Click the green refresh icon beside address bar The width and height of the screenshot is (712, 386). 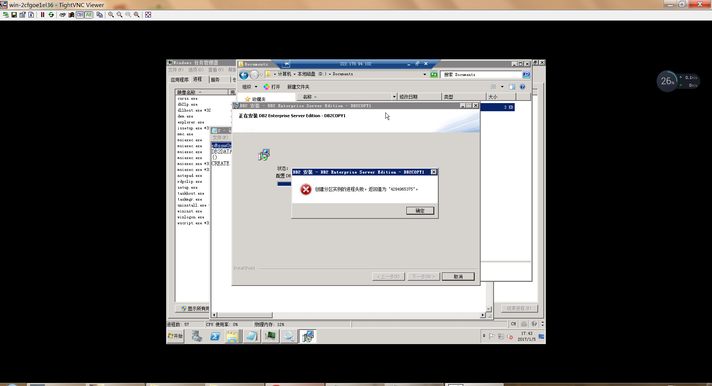434,75
